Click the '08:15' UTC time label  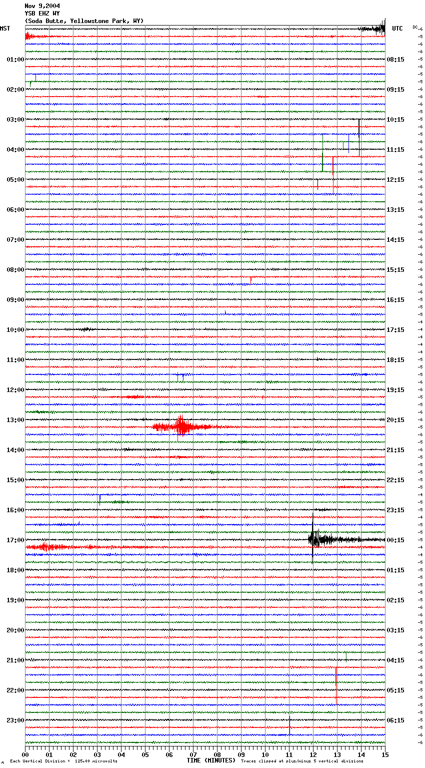click(x=395, y=60)
